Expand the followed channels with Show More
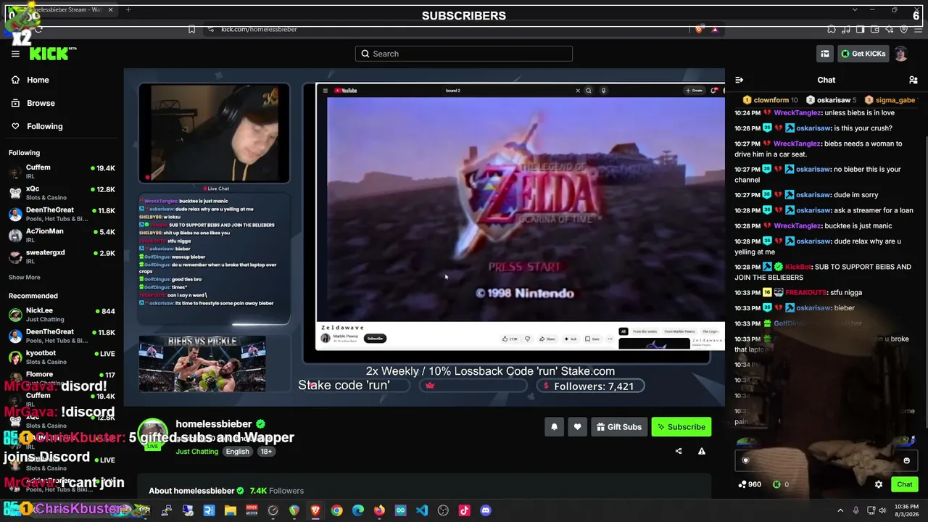 coord(25,278)
